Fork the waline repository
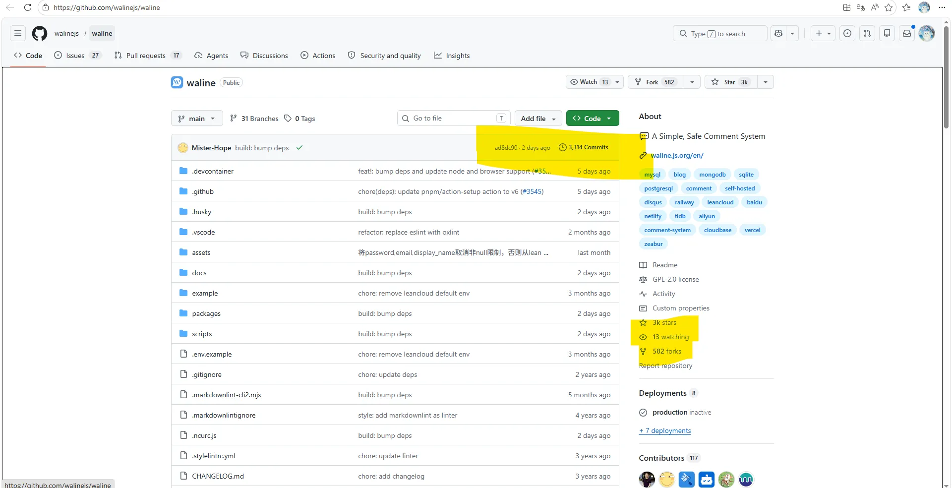952x488 pixels. tap(656, 82)
